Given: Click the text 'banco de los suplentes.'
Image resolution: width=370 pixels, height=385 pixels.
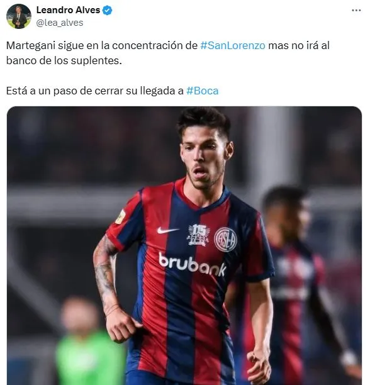Looking at the screenshot, I should coord(64,61).
